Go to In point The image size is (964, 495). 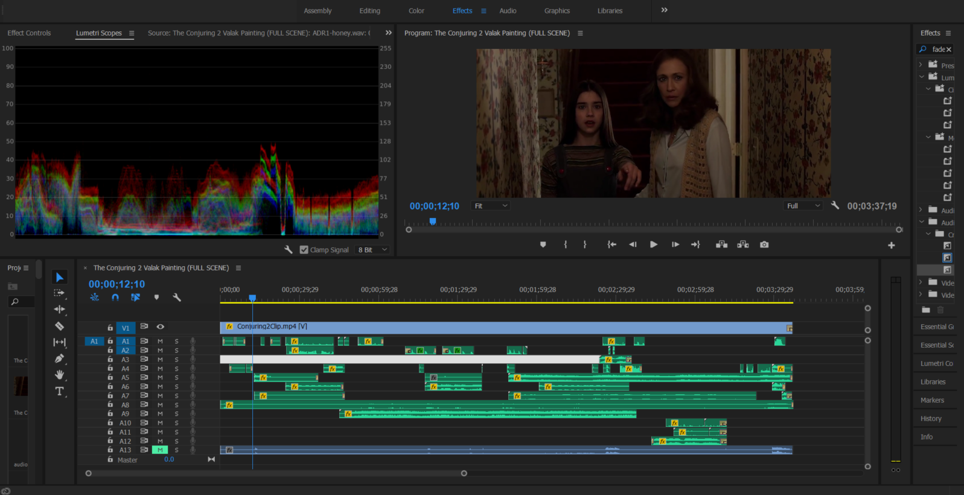[611, 244]
